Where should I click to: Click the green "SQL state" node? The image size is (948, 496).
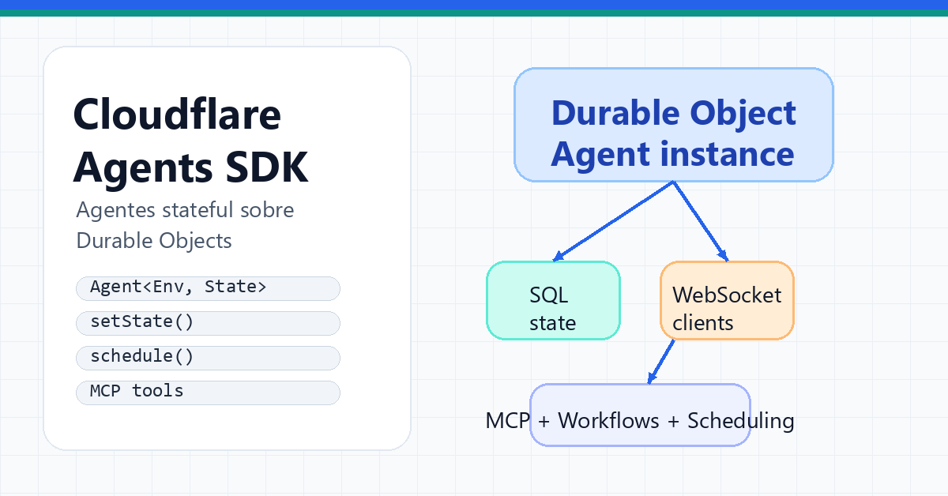click(x=553, y=301)
